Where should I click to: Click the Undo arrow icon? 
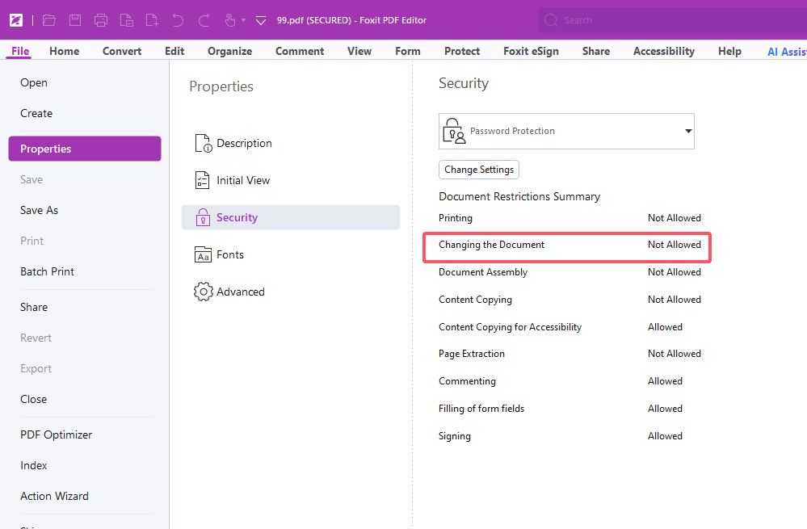coord(178,20)
